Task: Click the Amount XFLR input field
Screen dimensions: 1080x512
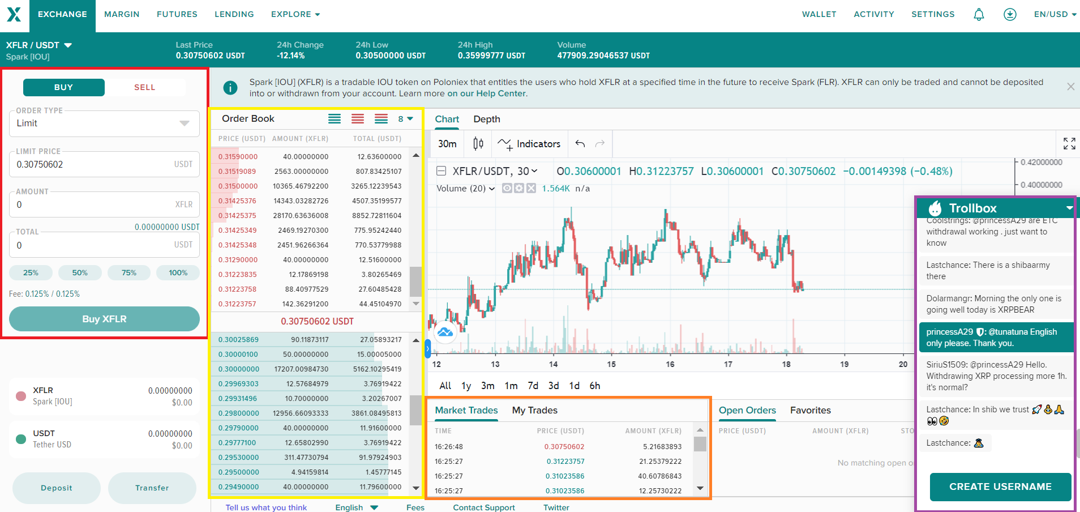Action: (104, 204)
